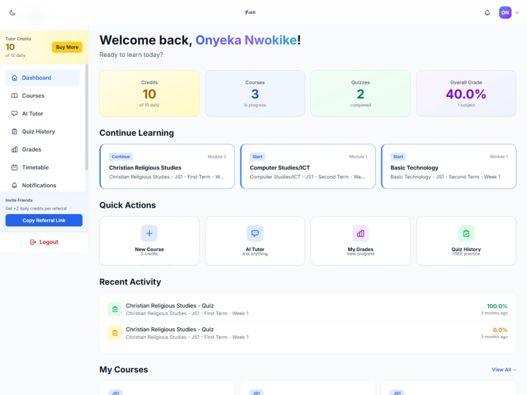Screen dimensions: 527x395
Task: Click the Grades bar chart icon in sidebar
Action: [14, 150]
